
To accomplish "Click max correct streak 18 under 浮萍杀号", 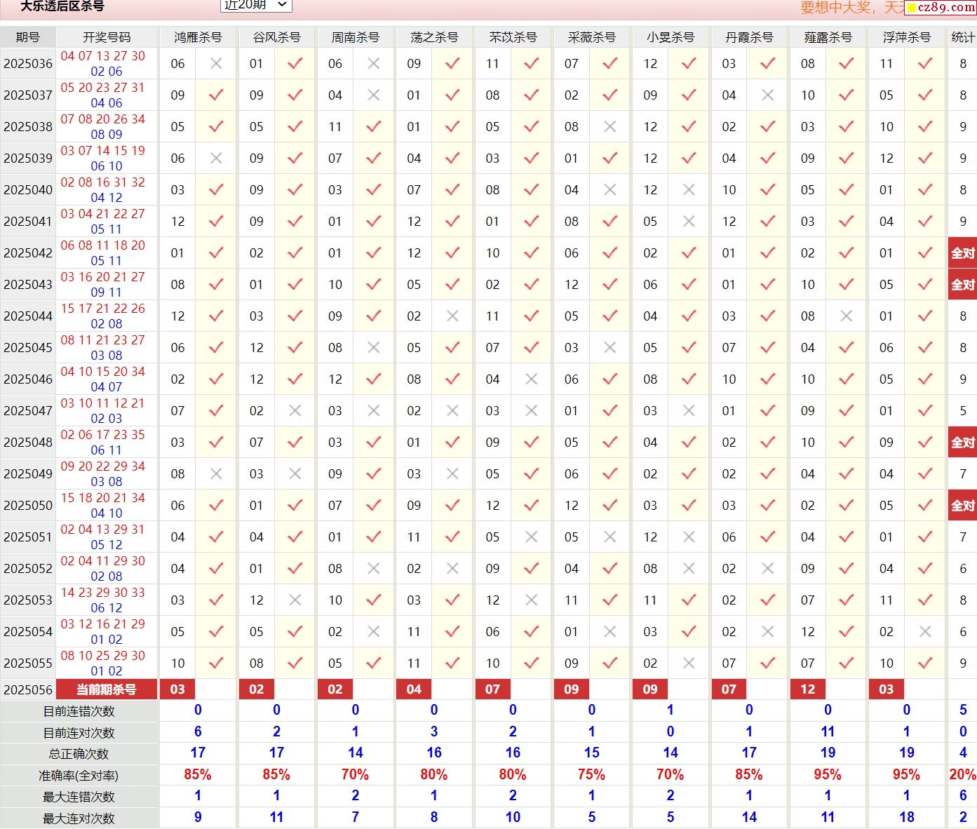I will (907, 817).
